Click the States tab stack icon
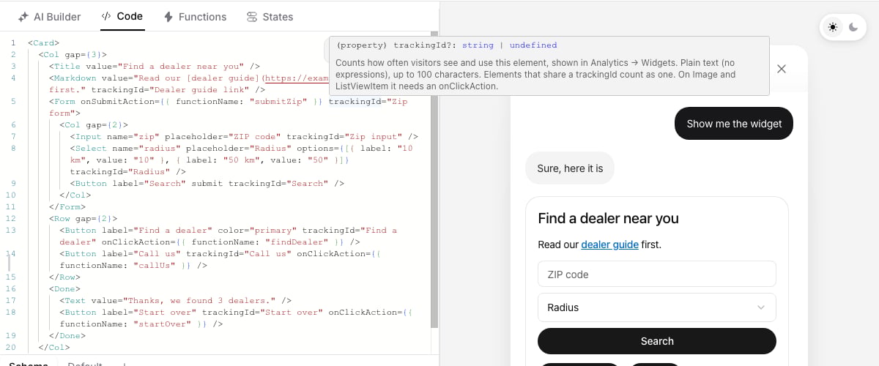Screen dimensions: 879x366 pos(252,16)
